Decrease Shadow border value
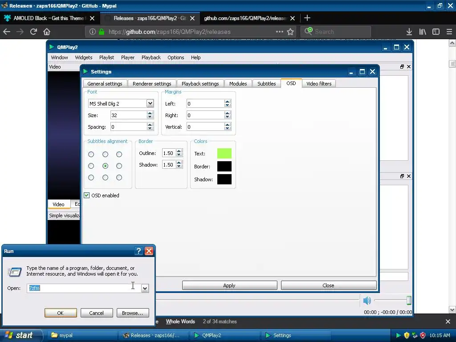 tap(179, 167)
